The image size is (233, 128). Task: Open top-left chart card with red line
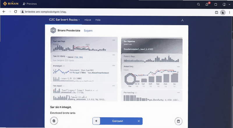pyautogui.click(x=84, y=45)
